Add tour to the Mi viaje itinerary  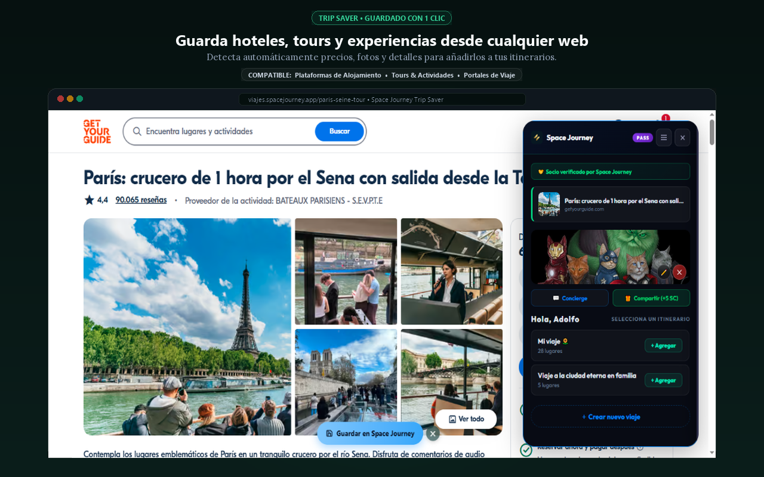[x=663, y=346]
